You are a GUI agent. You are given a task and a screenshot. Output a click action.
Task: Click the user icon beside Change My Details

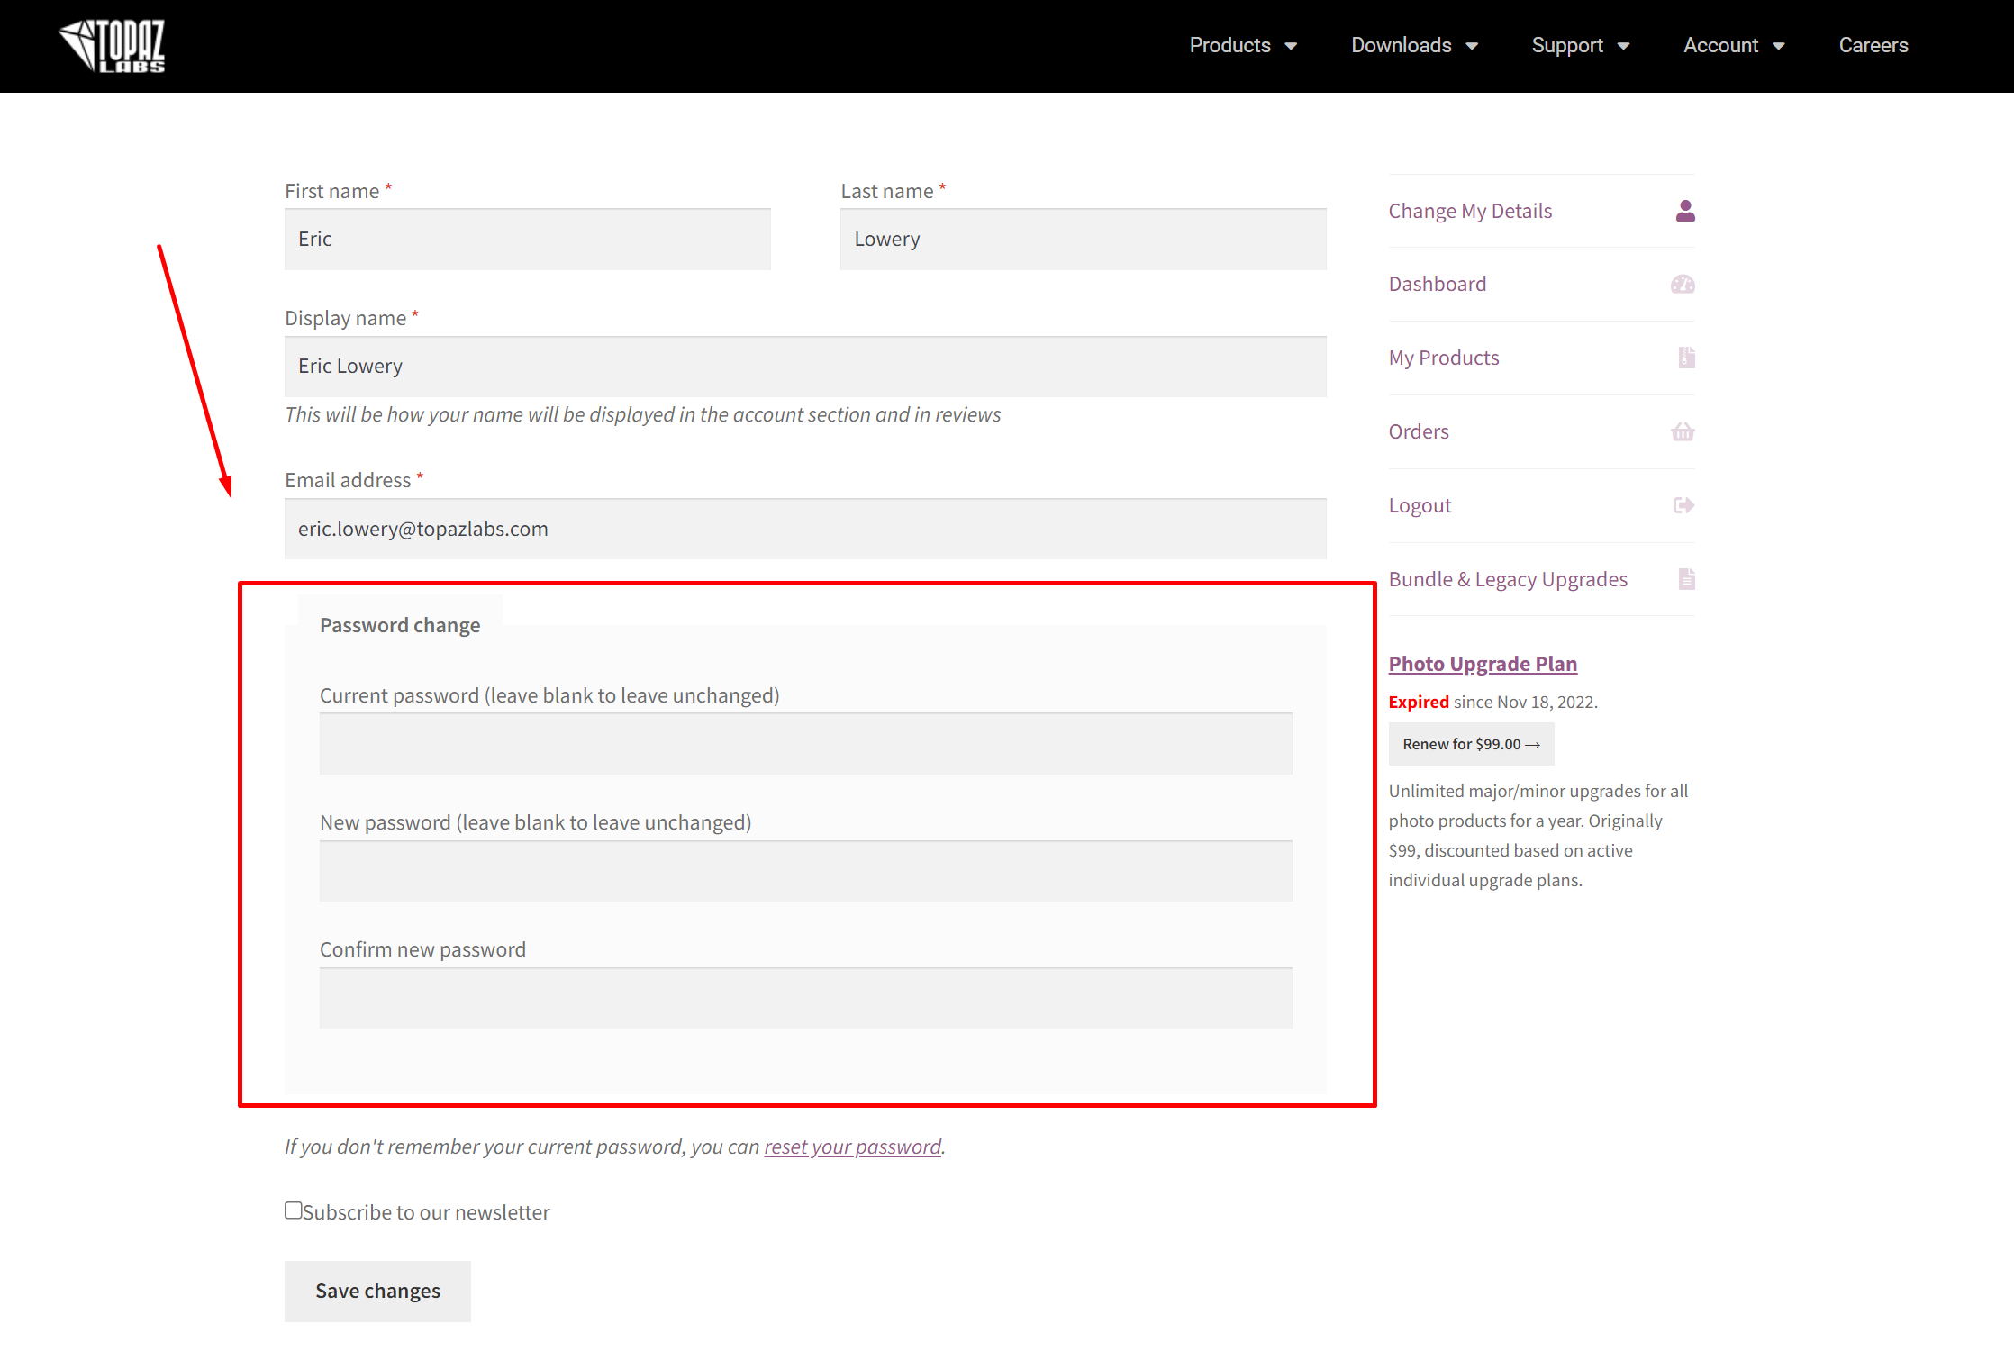(x=1685, y=211)
